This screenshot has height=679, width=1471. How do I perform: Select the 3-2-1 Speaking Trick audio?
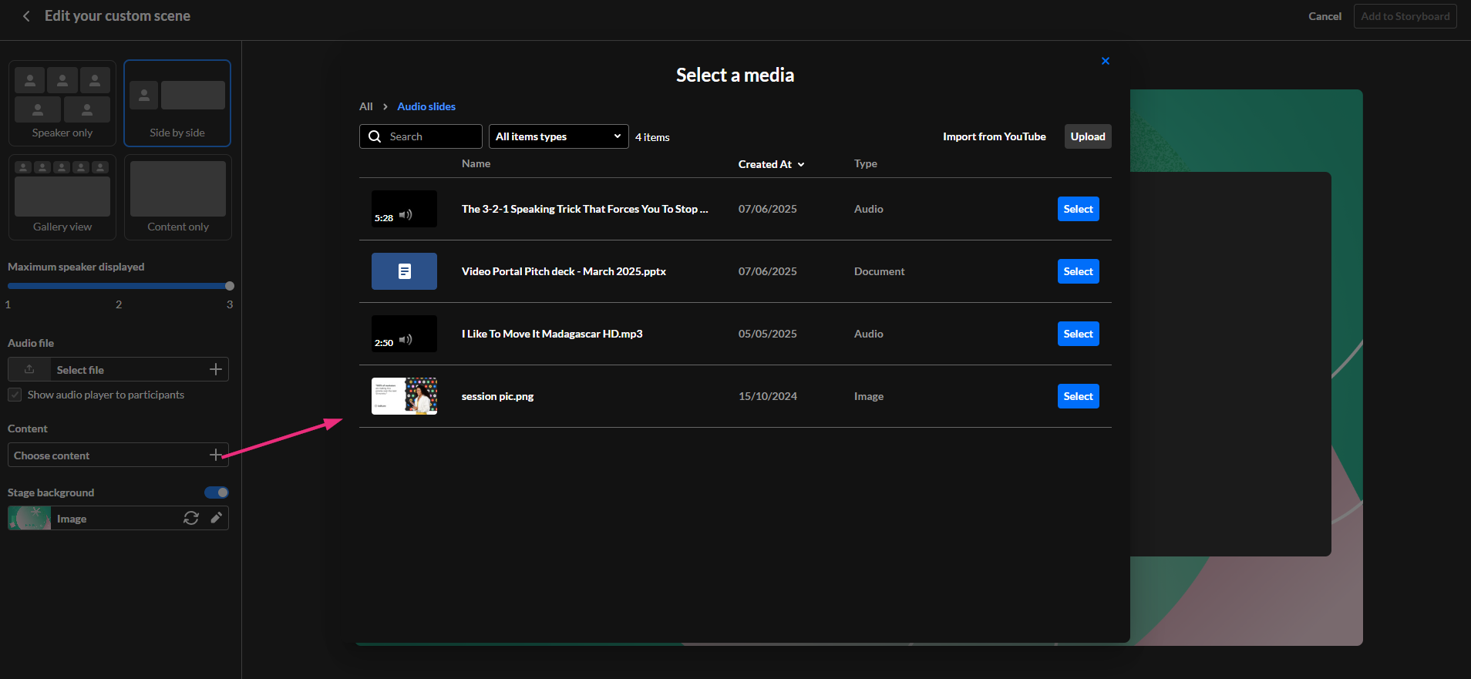tap(1078, 209)
